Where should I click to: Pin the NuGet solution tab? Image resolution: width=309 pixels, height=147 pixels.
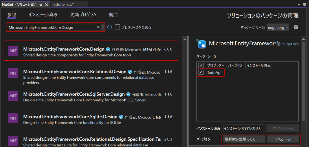[x=41, y=5]
